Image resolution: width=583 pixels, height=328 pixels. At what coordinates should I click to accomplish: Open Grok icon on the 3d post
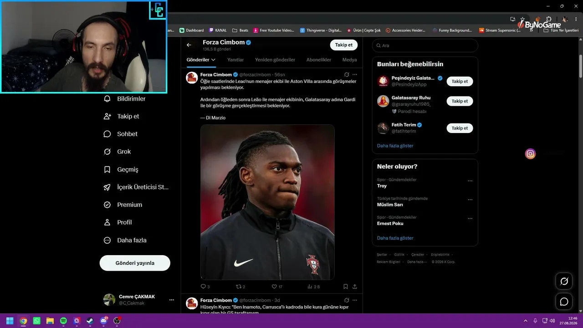[347, 300]
